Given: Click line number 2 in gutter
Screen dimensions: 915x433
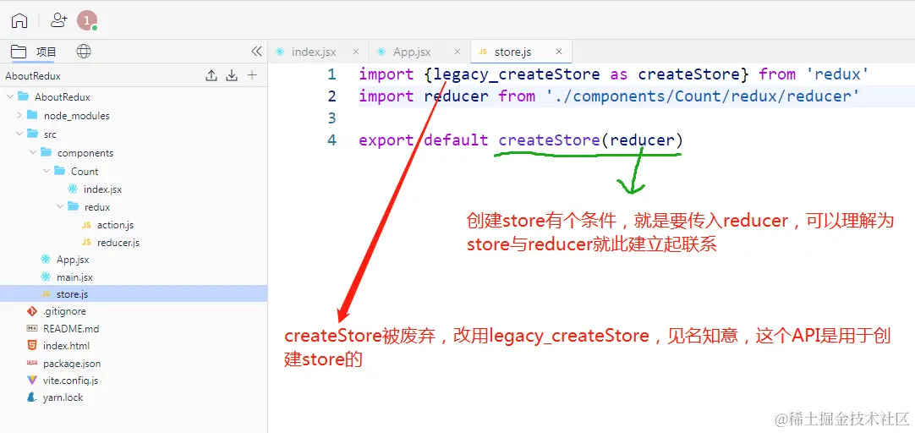Looking at the screenshot, I should (x=331, y=96).
